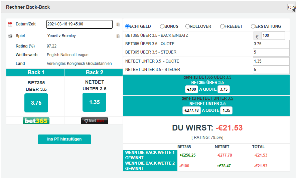Image resolution: width=296 pixels, height=179 pixels.
Task: Select the FREEBET radio option
Action: (x=222, y=26)
